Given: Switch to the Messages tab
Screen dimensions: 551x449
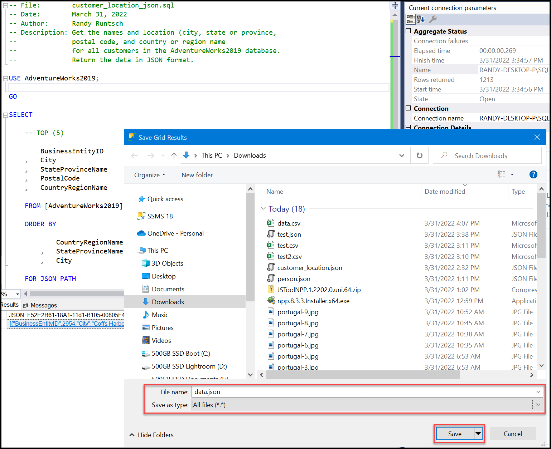Looking at the screenshot, I should (40, 305).
